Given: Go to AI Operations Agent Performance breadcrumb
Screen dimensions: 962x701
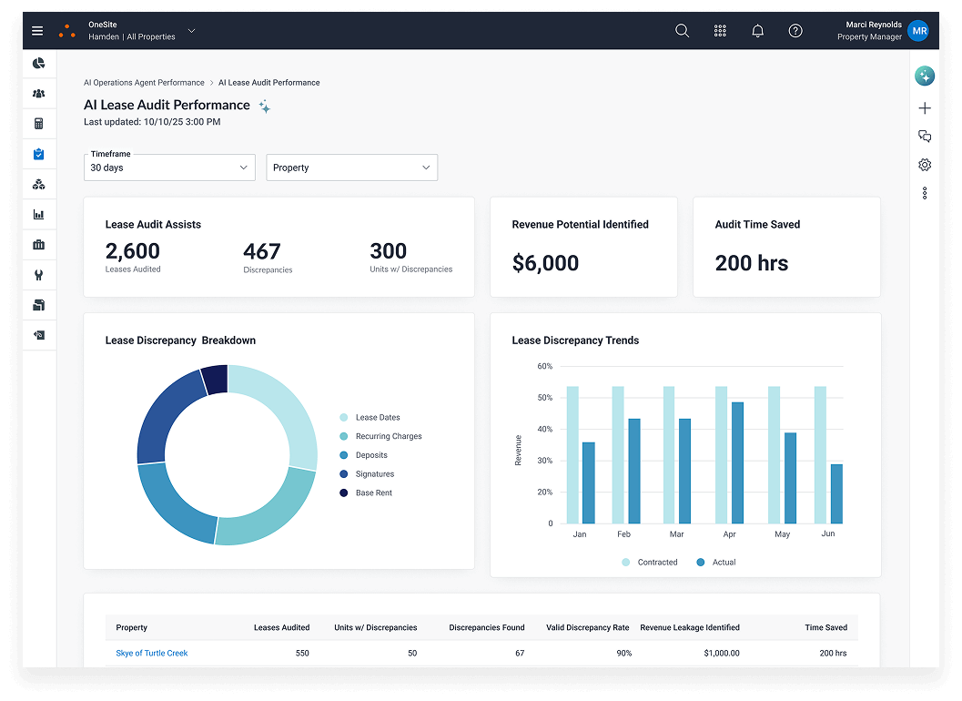Looking at the screenshot, I should (144, 83).
